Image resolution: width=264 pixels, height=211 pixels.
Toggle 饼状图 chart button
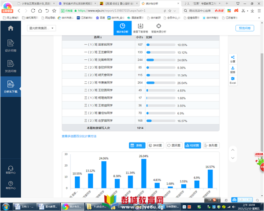[156, 146]
